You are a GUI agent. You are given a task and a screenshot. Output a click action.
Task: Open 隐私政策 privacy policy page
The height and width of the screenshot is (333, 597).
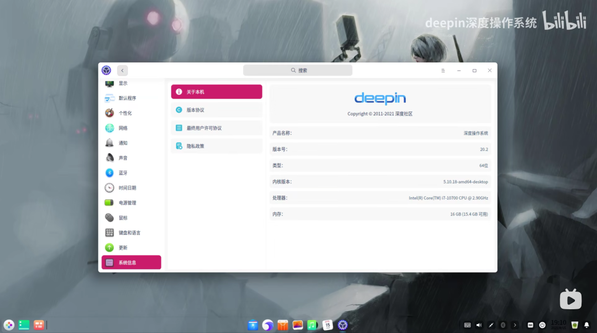pos(217,146)
